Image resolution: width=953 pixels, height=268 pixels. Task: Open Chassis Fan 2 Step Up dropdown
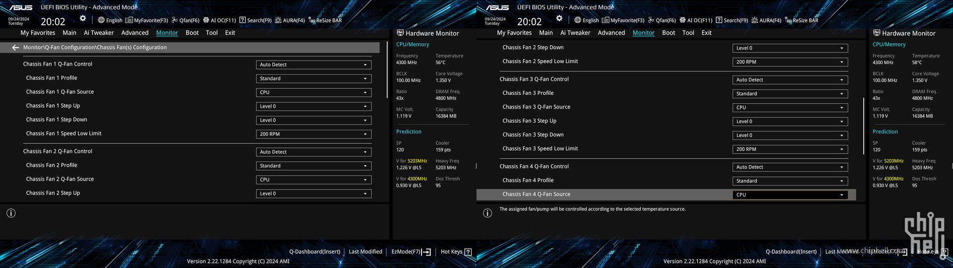(x=314, y=194)
